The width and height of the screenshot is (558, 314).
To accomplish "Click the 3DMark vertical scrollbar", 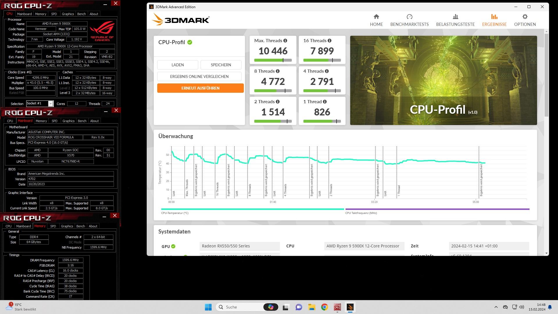I will click(x=546, y=75).
